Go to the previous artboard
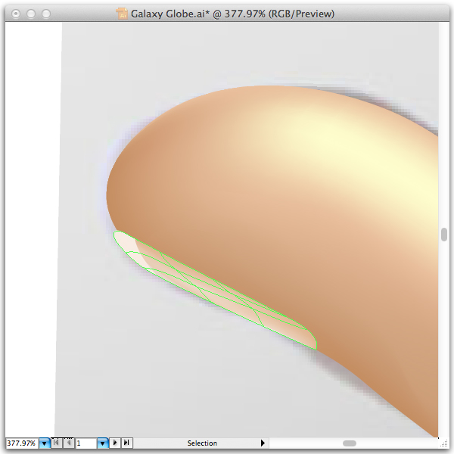Viewport: 454px width, 454px height. click(69, 443)
